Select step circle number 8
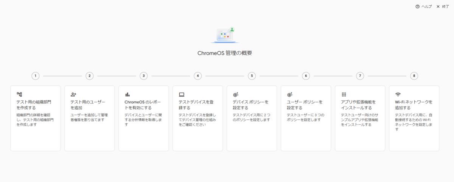 point(414,76)
